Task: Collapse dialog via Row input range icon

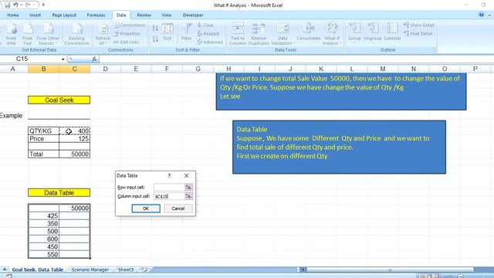Action: click(188, 187)
